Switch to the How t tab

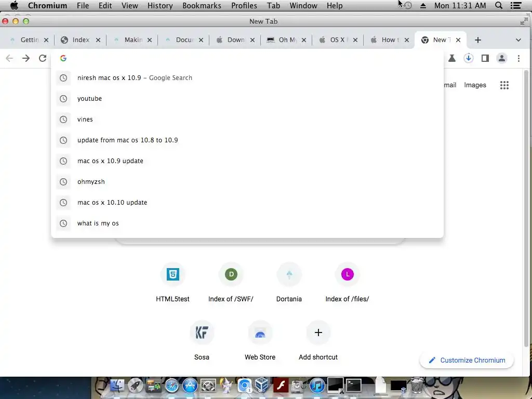[390, 40]
